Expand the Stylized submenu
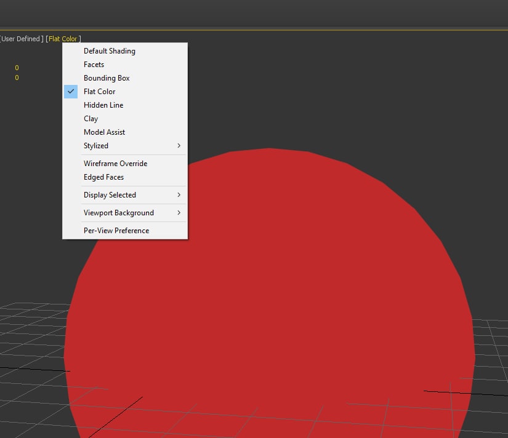The image size is (508, 438). [x=125, y=146]
